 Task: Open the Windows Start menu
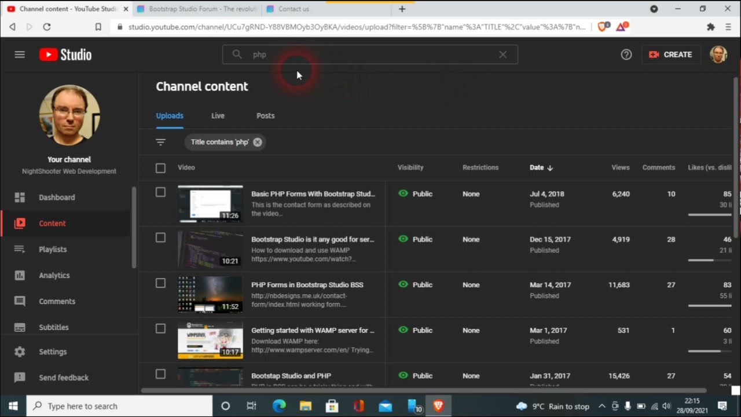13,406
